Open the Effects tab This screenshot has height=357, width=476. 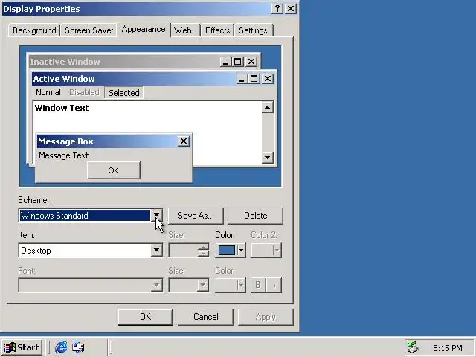click(x=217, y=30)
